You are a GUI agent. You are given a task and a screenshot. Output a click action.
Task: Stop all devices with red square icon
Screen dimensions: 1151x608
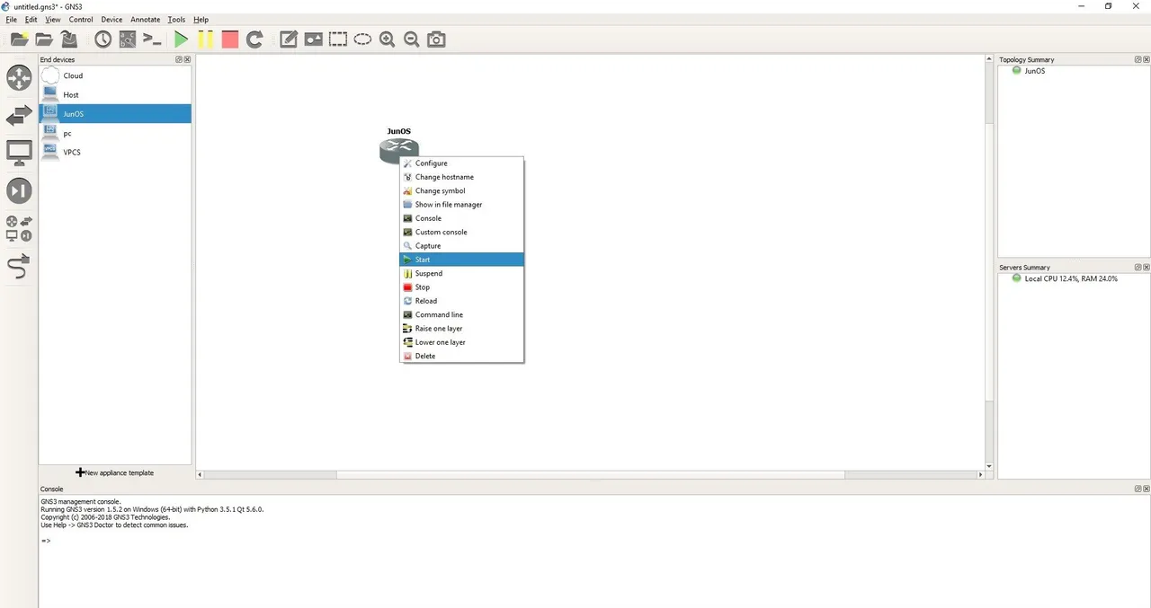230,40
